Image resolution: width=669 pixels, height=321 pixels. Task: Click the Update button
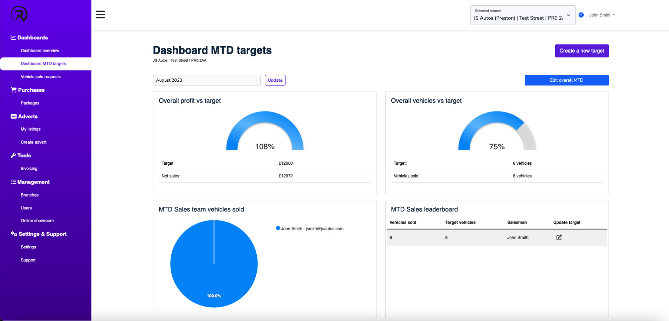(x=275, y=80)
